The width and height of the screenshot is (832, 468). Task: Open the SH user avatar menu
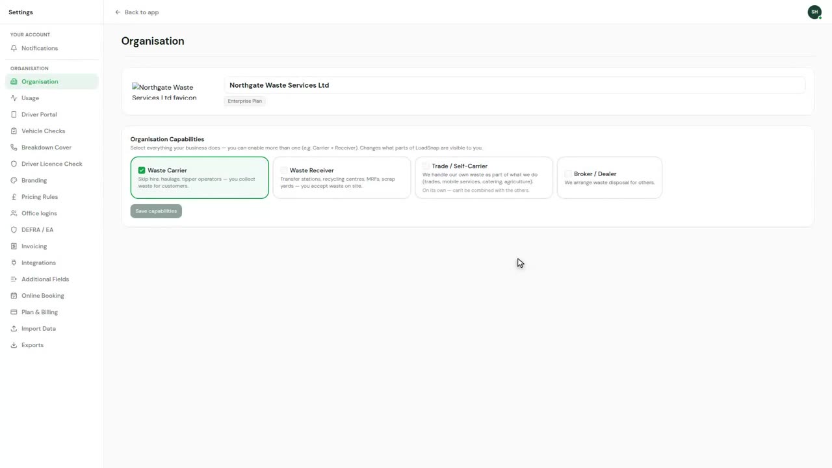(814, 12)
